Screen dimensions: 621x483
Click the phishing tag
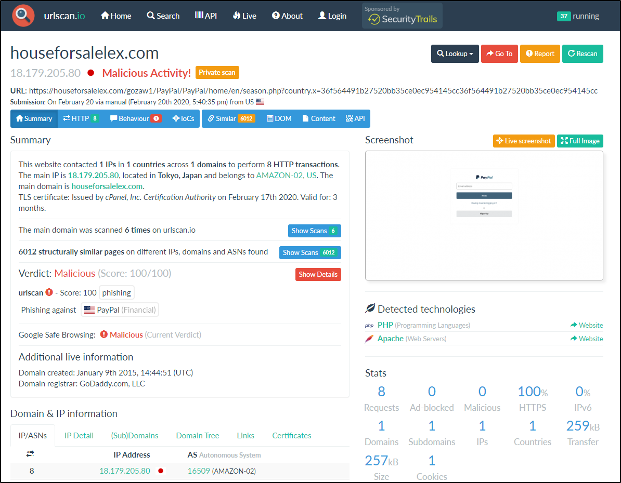pos(117,293)
